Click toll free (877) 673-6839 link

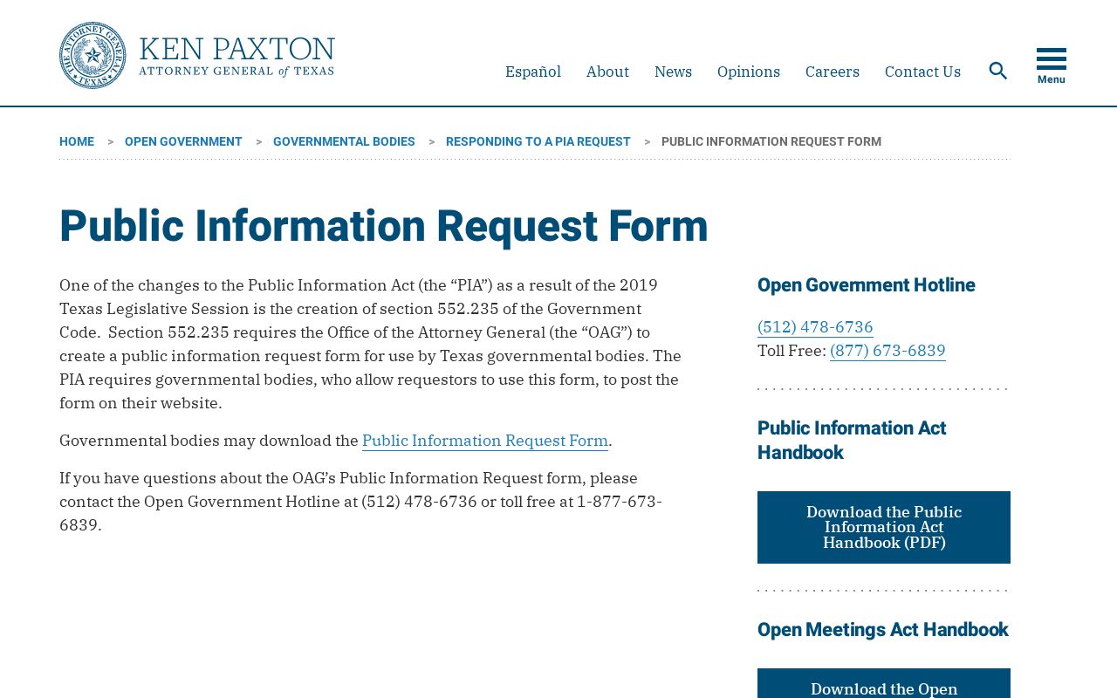(887, 351)
